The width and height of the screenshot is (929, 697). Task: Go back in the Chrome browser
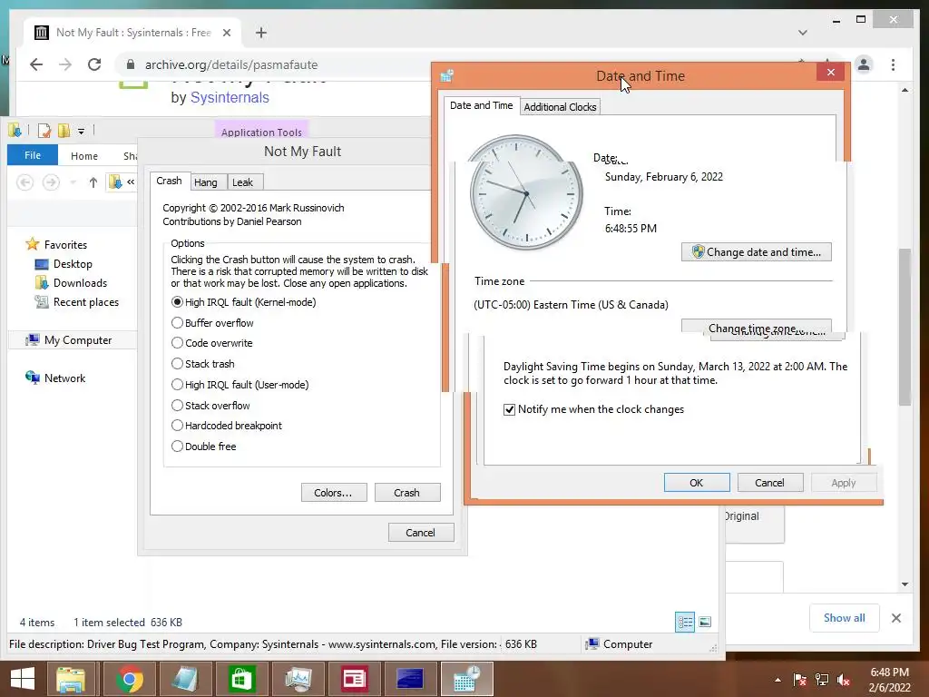(x=36, y=64)
